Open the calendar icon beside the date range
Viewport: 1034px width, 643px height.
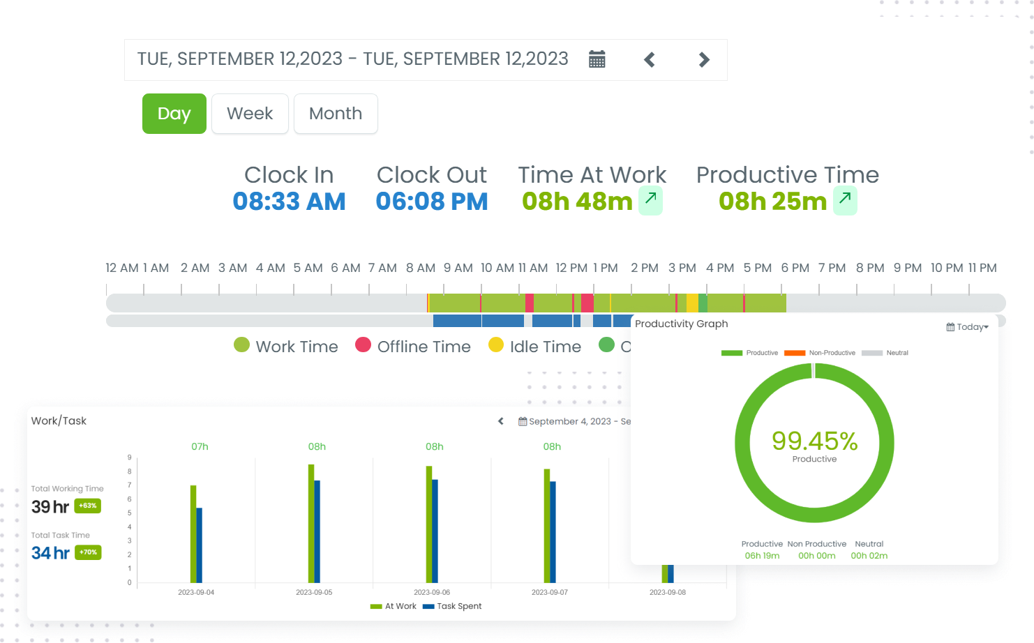tap(597, 59)
